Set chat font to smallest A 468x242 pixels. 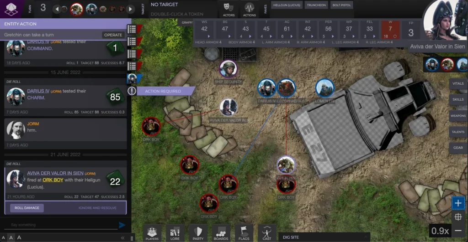pyautogui.click(x=3, y=237)
